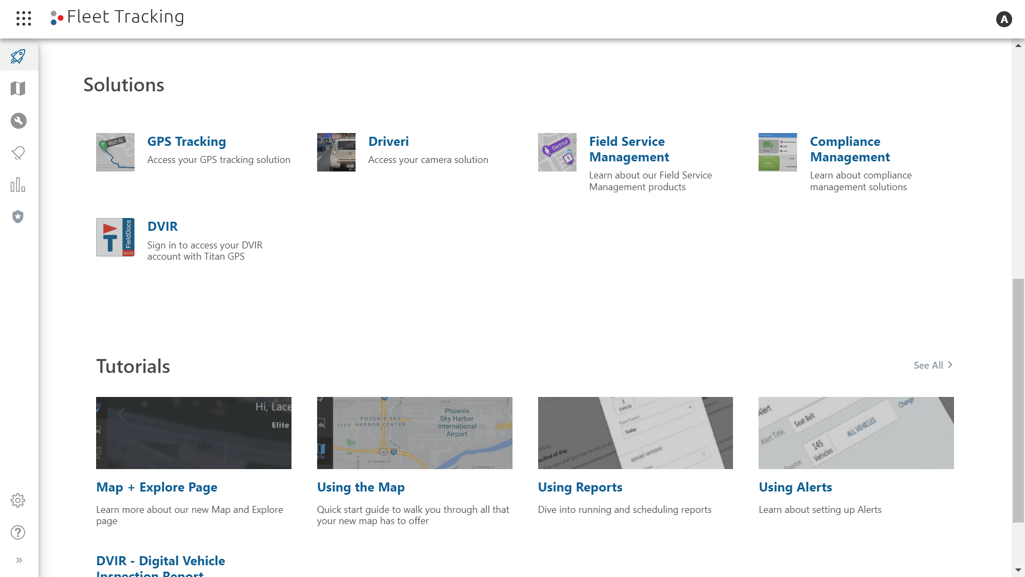
Task: Open the Help question mark icon
Action: click(x=18, y=533)
